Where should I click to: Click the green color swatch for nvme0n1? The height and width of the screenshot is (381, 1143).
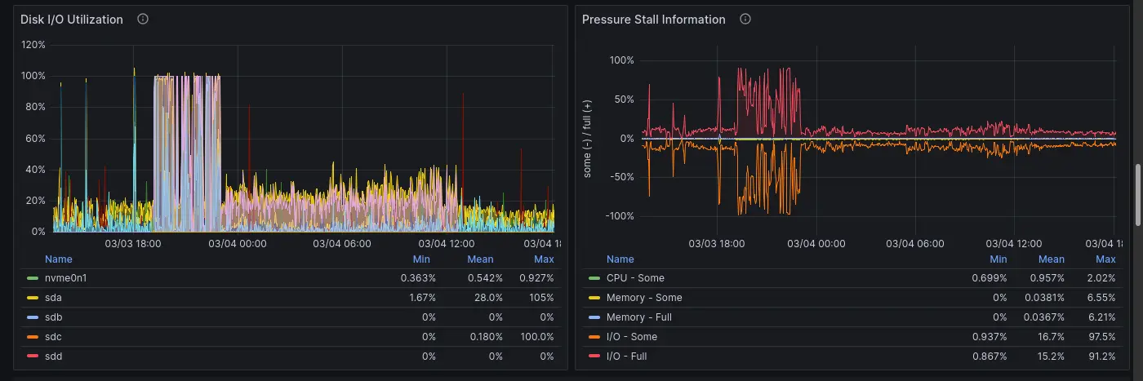pyautogui.click(x=33, y=278)
